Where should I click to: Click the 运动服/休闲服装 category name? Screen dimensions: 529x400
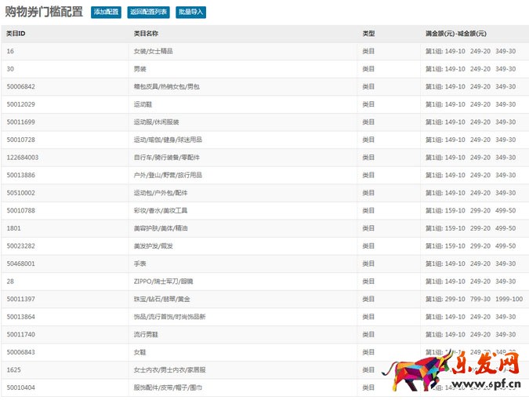157,122
